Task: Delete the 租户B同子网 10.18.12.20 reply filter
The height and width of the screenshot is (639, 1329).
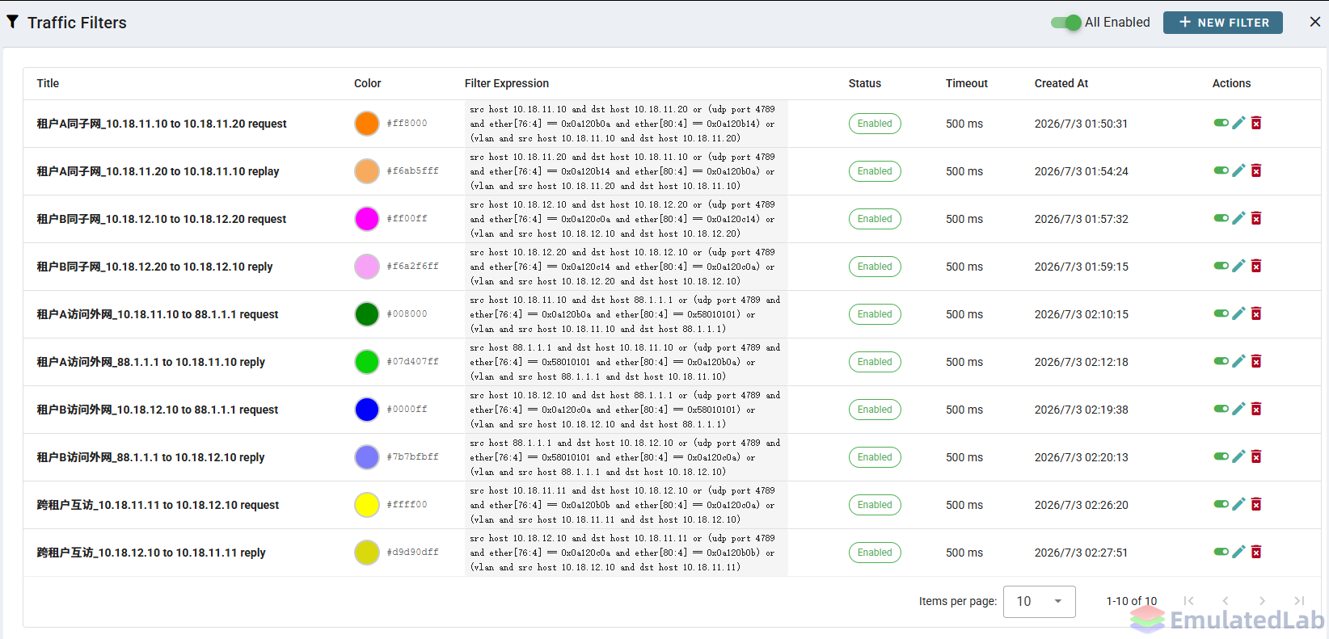Action: point(1256,266)
